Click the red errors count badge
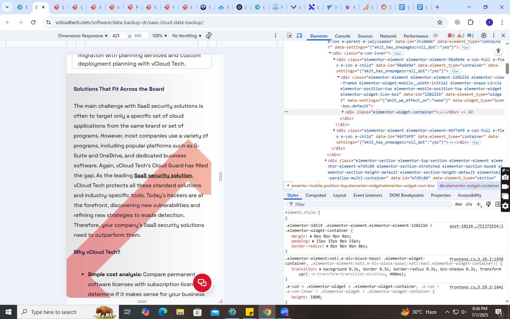 451,35
